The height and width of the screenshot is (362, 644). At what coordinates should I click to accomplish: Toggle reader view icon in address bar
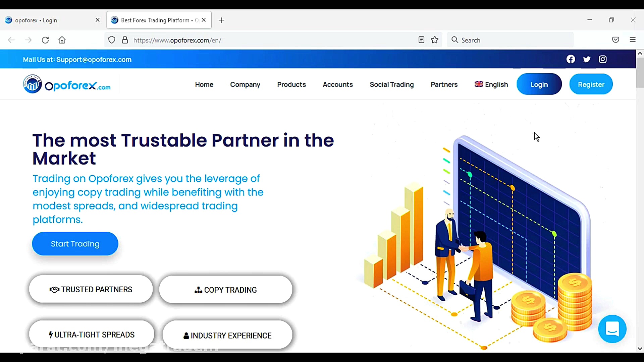[422, 40]
